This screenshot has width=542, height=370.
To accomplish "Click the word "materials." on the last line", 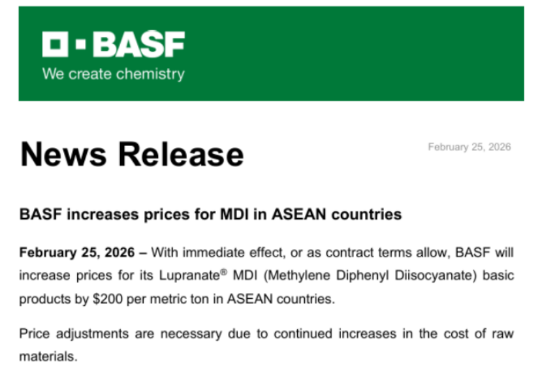I will pyautogui.click(x=48, y=357).
